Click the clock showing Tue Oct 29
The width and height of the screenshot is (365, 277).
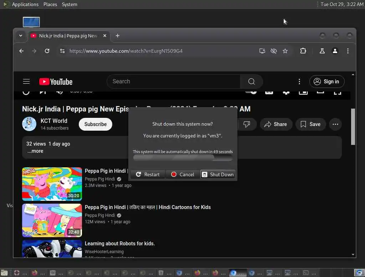pos(341,4)
